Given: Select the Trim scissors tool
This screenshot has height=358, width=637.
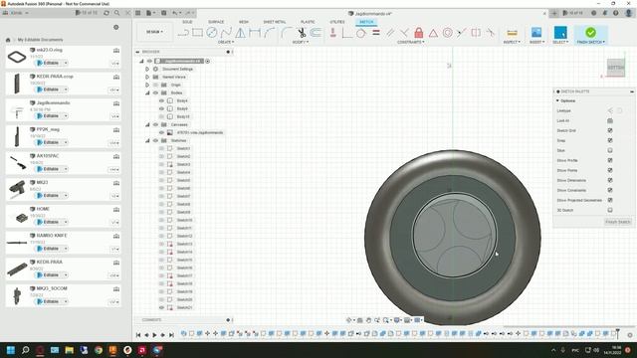Looking at the screenshot, I should pos(302,33).
